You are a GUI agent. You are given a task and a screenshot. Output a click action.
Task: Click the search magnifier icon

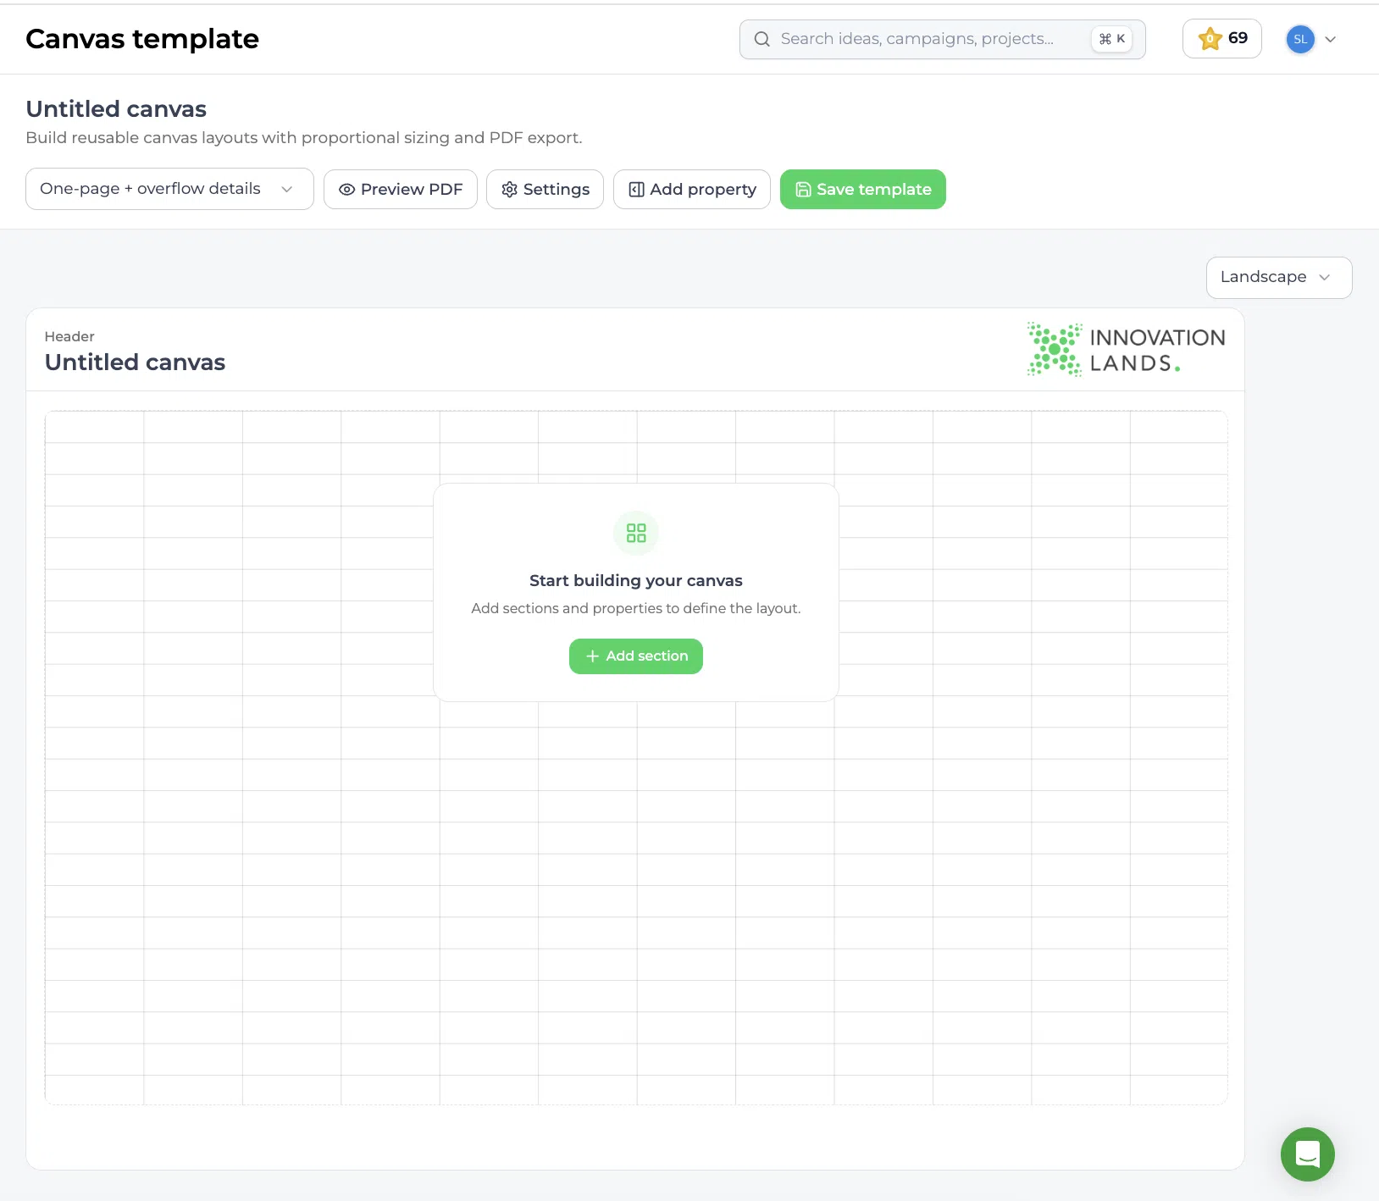762,39
